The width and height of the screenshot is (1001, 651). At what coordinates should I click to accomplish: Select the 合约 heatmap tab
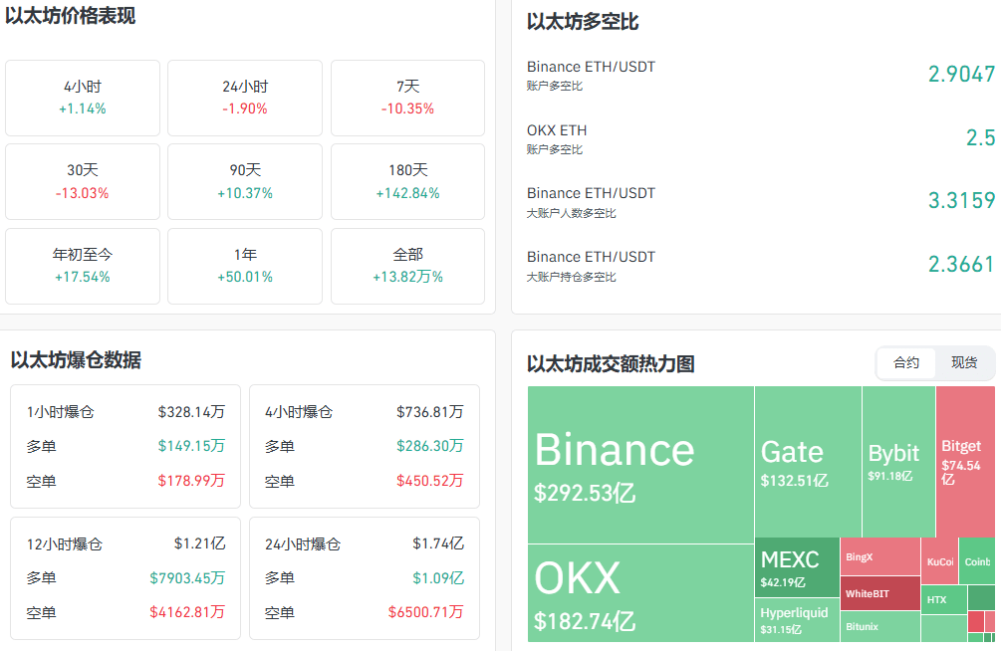[x=906, y=363]
